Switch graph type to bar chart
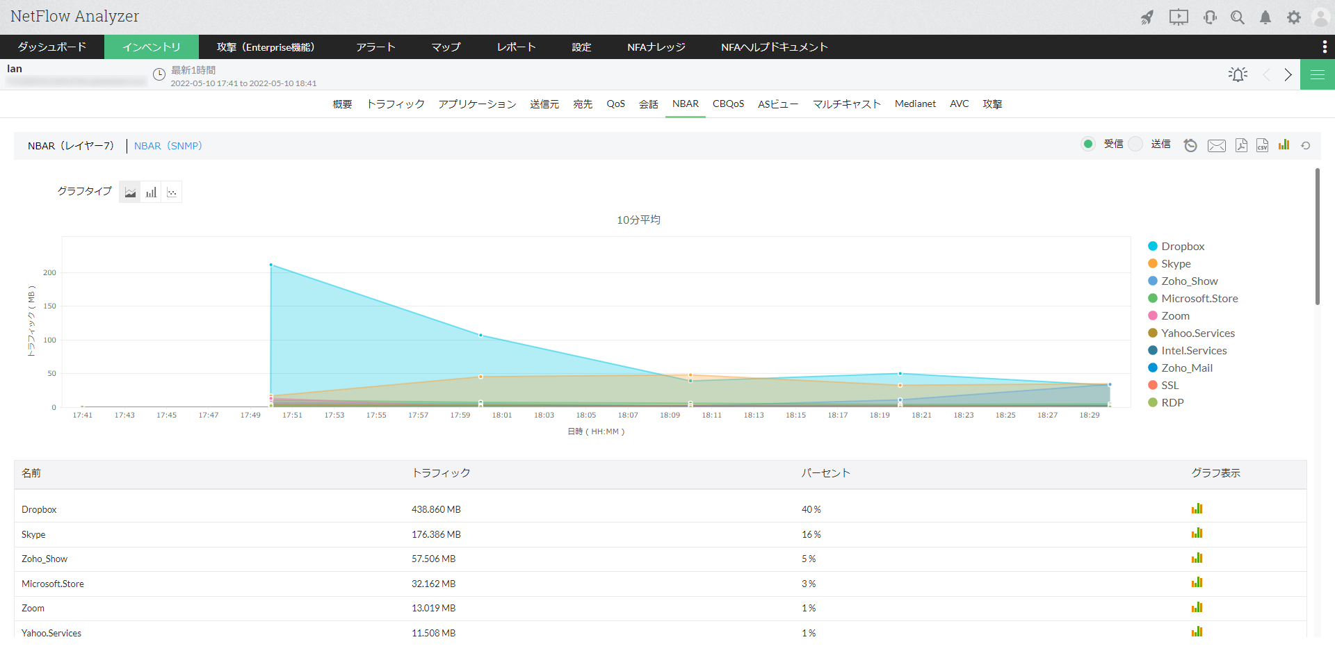 click(x=151, y=192)
